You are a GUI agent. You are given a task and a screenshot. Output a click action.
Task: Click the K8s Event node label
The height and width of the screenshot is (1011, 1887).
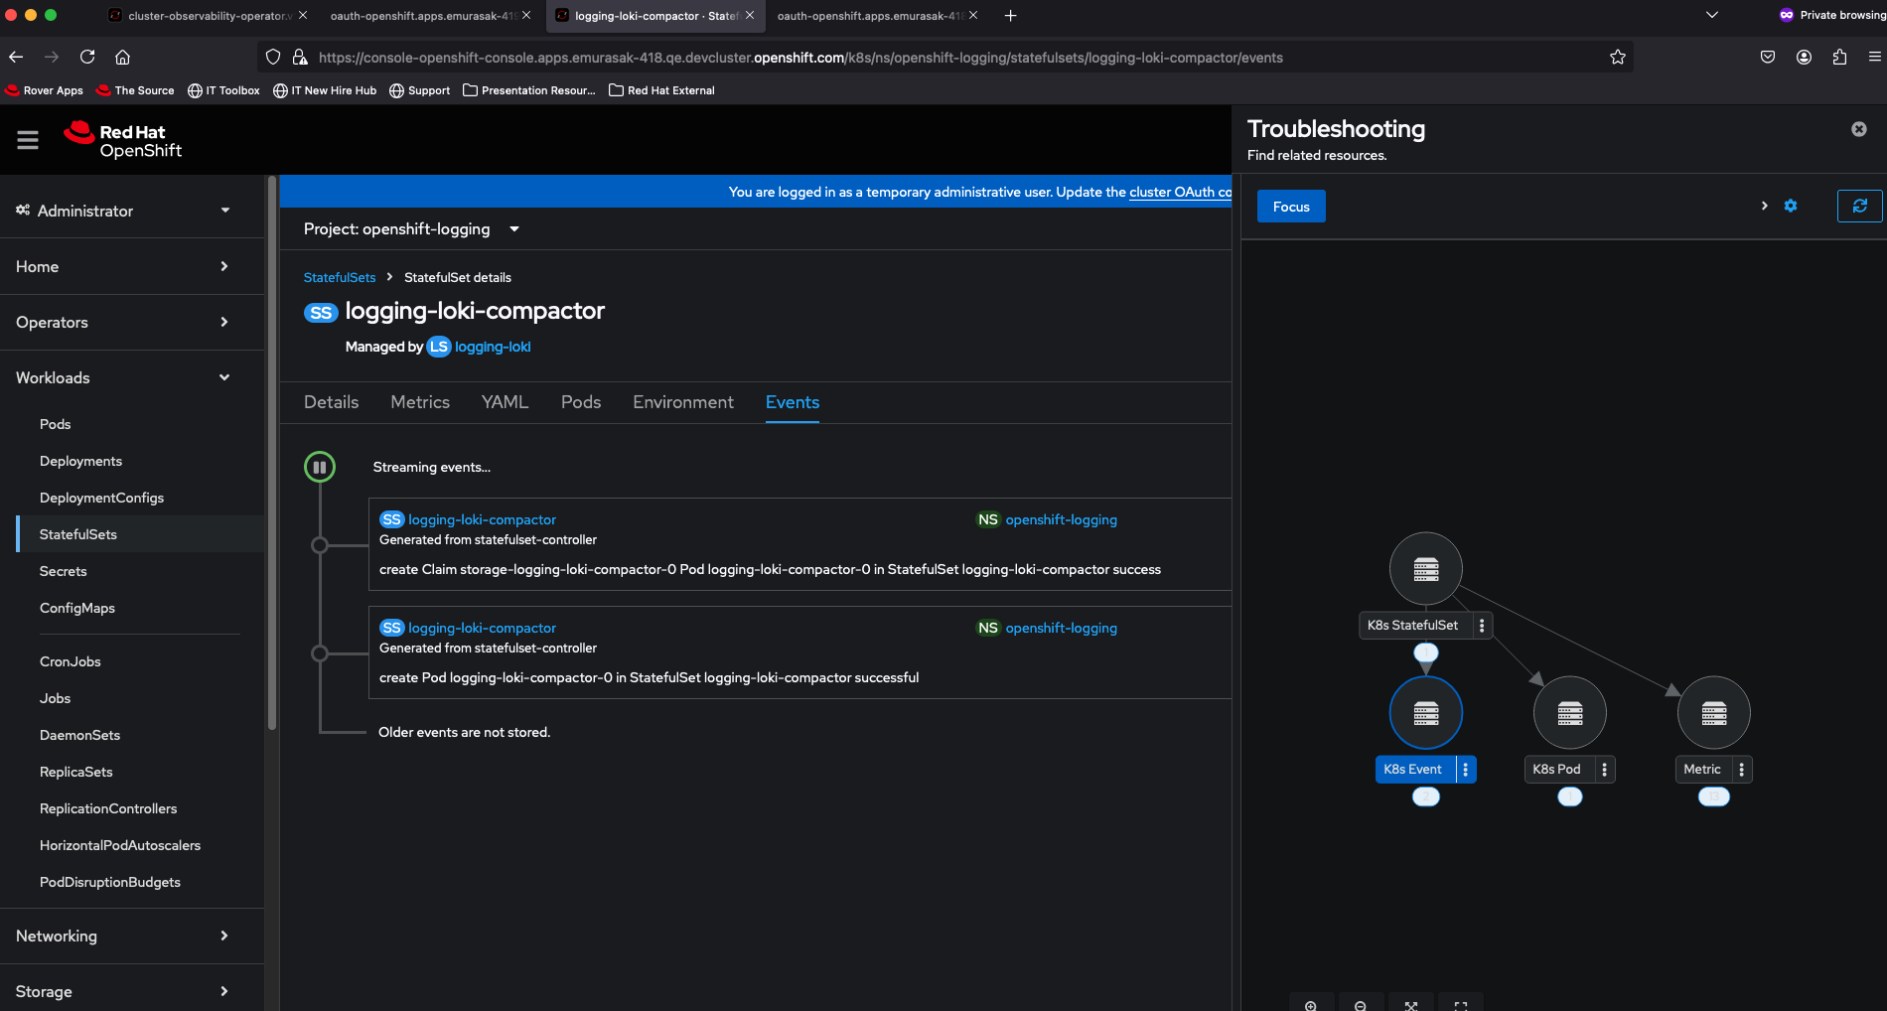[x=1413, y=770]
